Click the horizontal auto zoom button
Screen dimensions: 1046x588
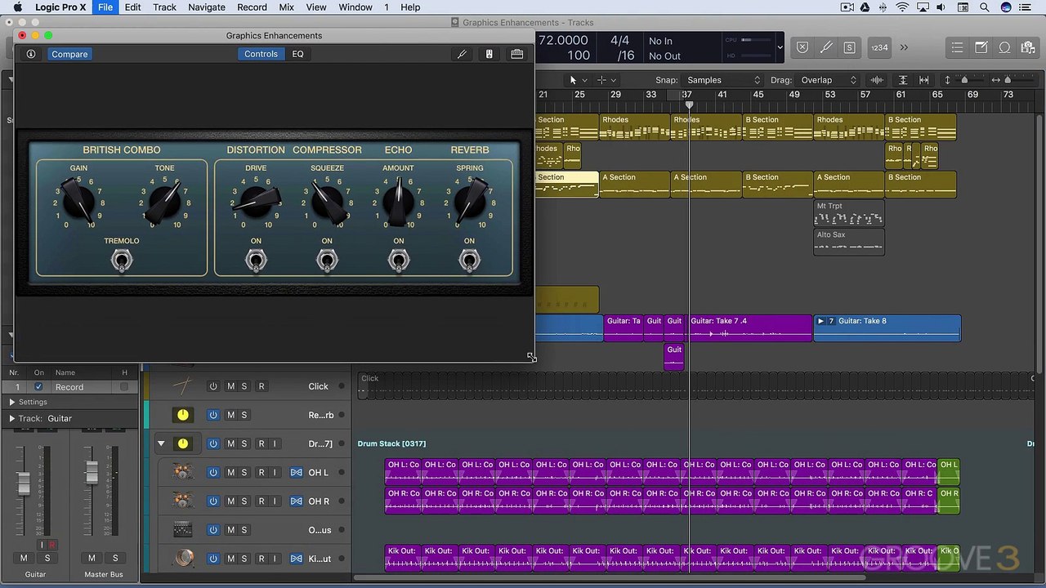click(924, 80)
